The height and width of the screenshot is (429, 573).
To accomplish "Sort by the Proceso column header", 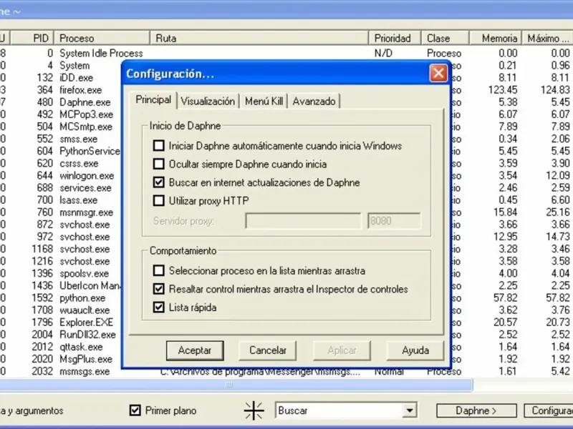I will (x=102, y=38).
